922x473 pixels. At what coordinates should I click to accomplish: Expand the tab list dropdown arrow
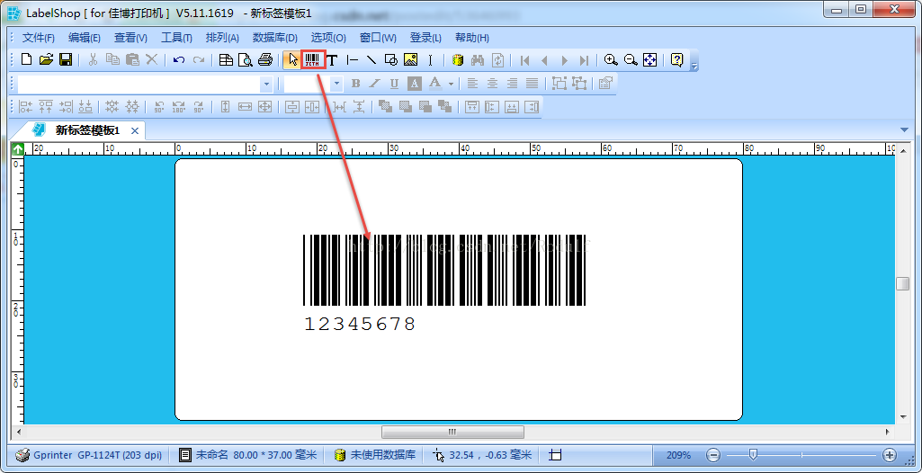click(904, 129)
